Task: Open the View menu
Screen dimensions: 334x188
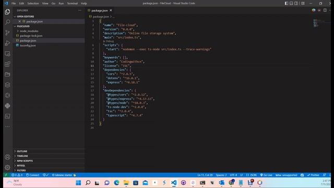Action: click(45, 4)
